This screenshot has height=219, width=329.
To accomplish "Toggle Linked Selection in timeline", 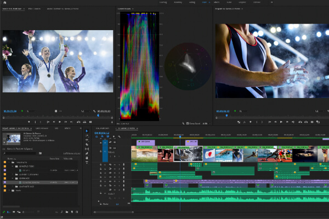I will (x=108, y=137).
